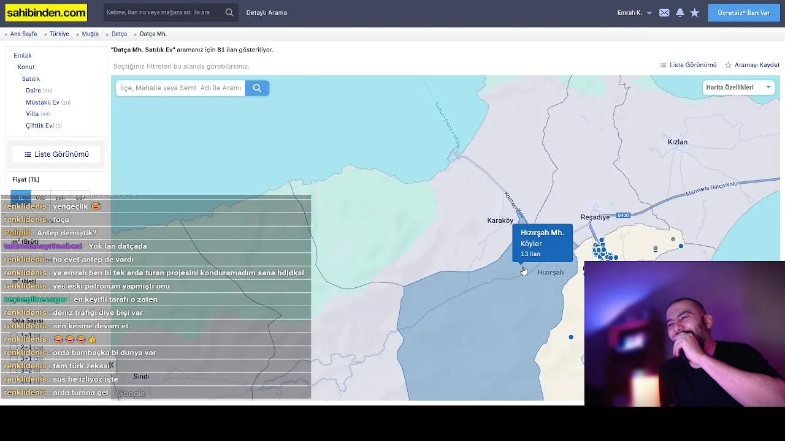Image resolution: width=785 pixels, height=441 pixels.
Task: Select EUR currency tab
Action: 60,197
